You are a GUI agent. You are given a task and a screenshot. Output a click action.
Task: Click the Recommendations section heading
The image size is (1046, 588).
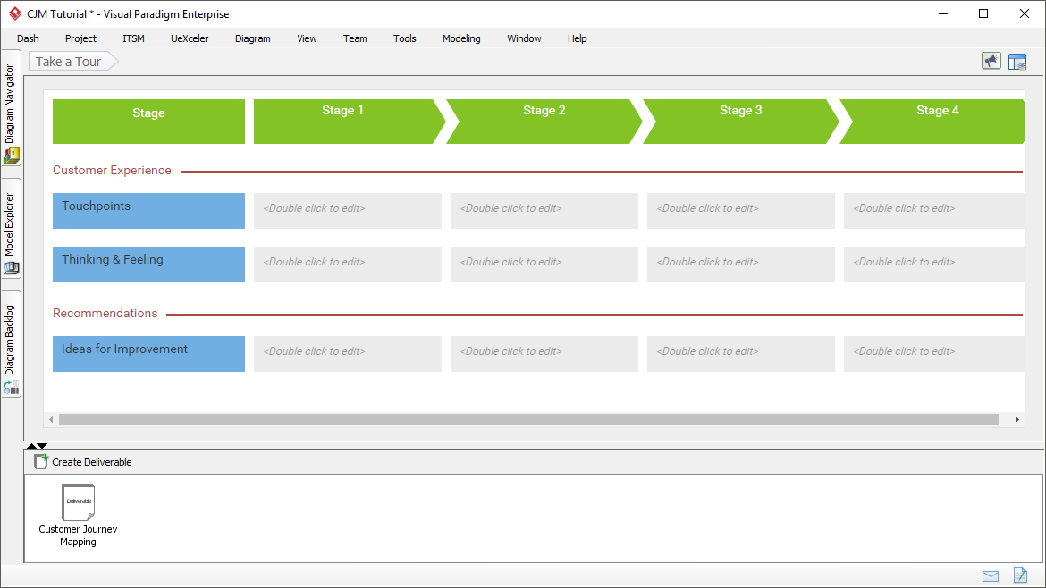coord(105,314)
